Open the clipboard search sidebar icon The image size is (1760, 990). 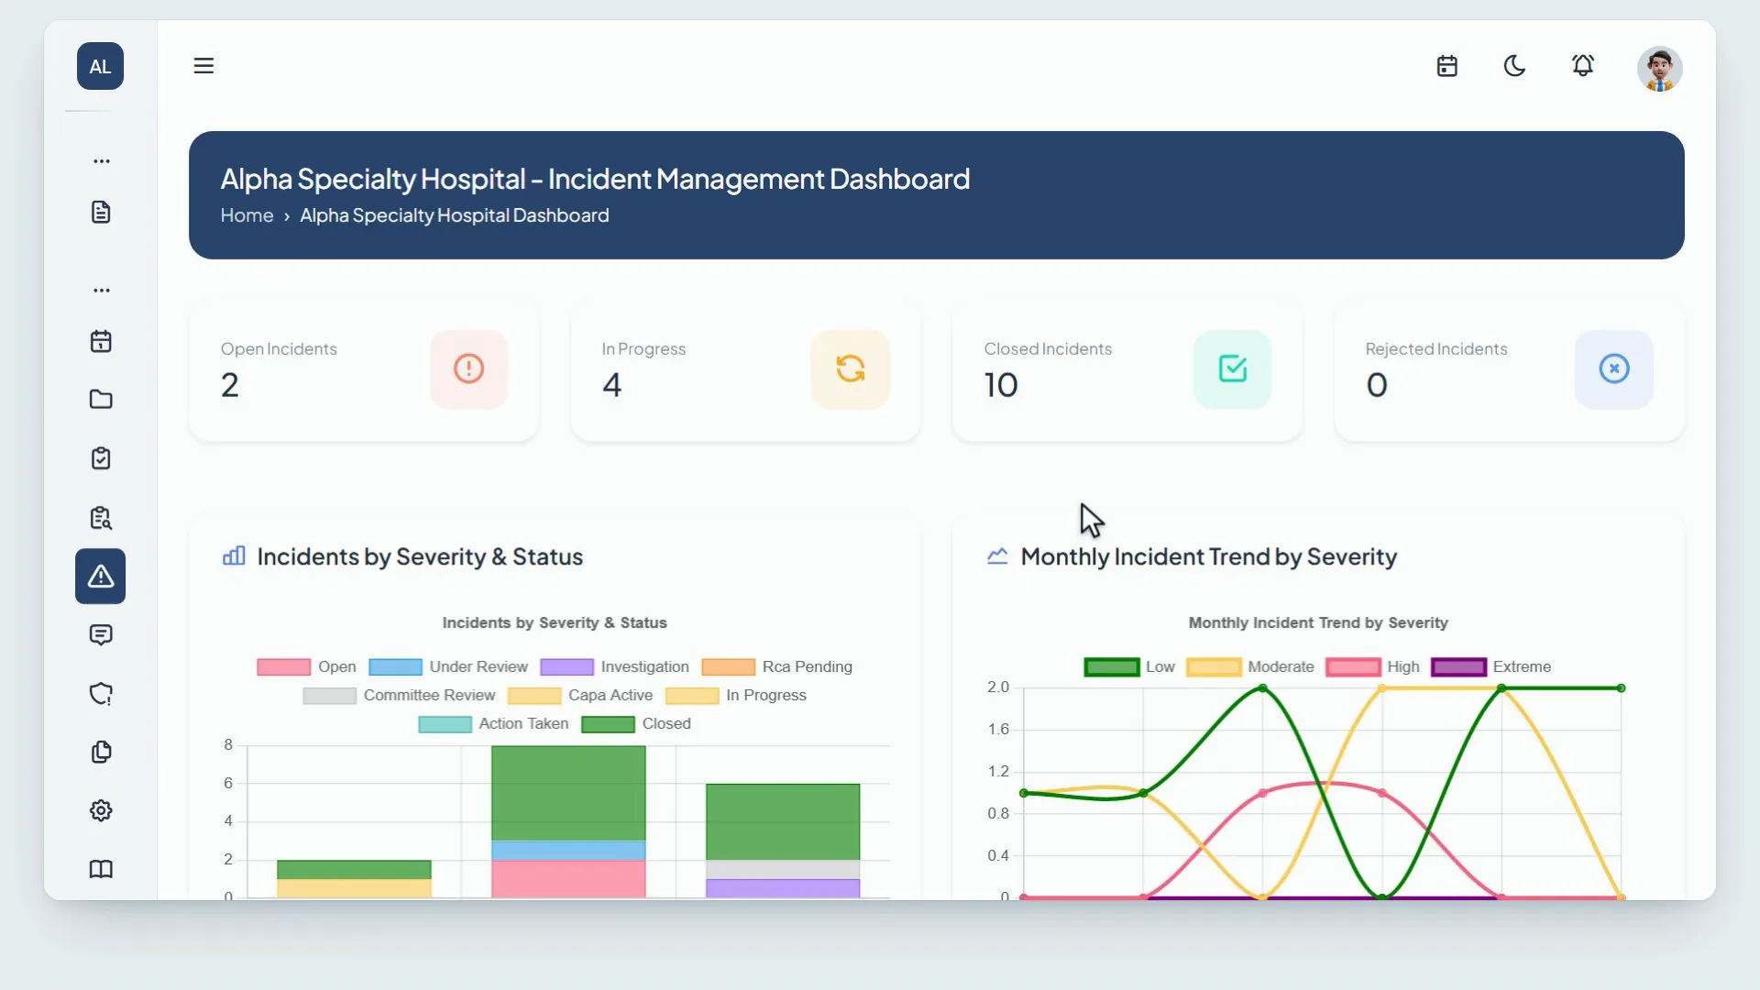click(x=101, y=518)
